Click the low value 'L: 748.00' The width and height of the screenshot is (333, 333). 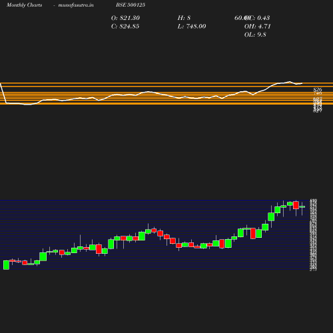192,27
